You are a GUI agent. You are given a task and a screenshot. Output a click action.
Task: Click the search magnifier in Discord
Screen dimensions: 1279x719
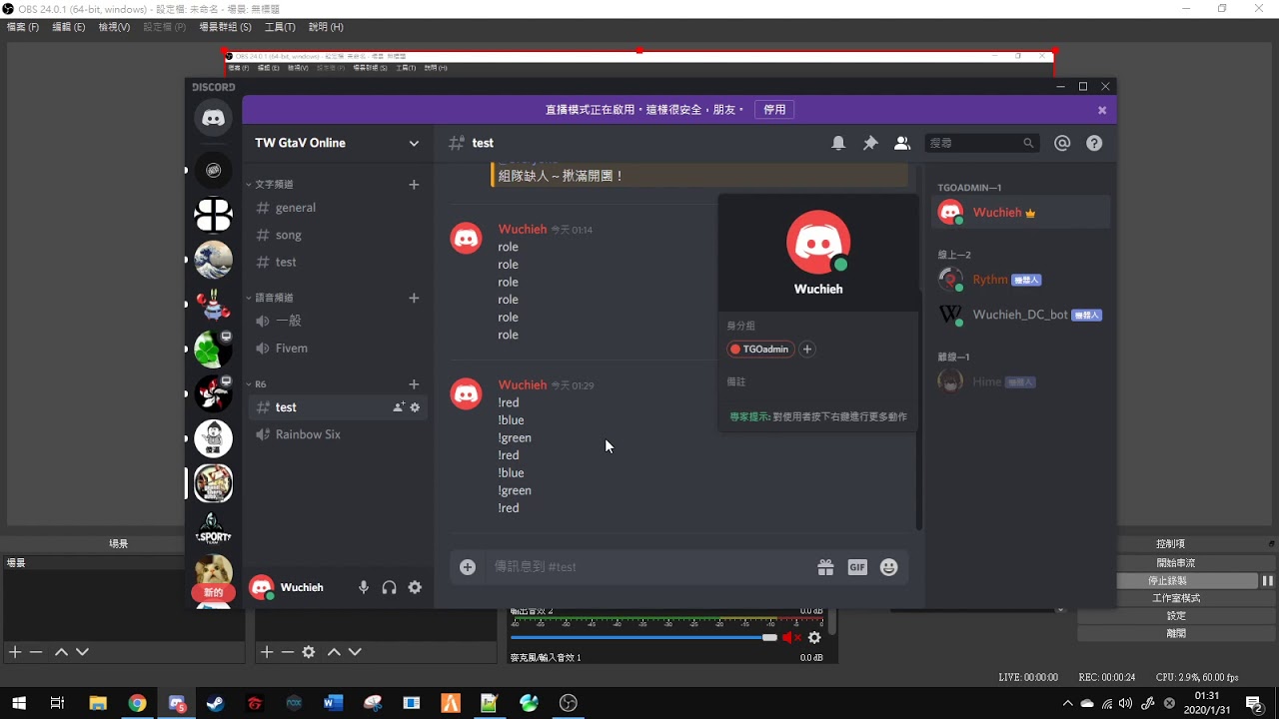pos(1028,143)
